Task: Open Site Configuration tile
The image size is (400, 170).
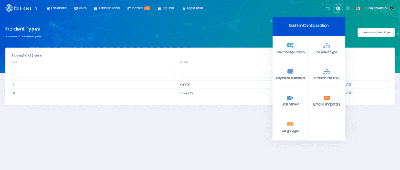Action: [x=290, y=49]
